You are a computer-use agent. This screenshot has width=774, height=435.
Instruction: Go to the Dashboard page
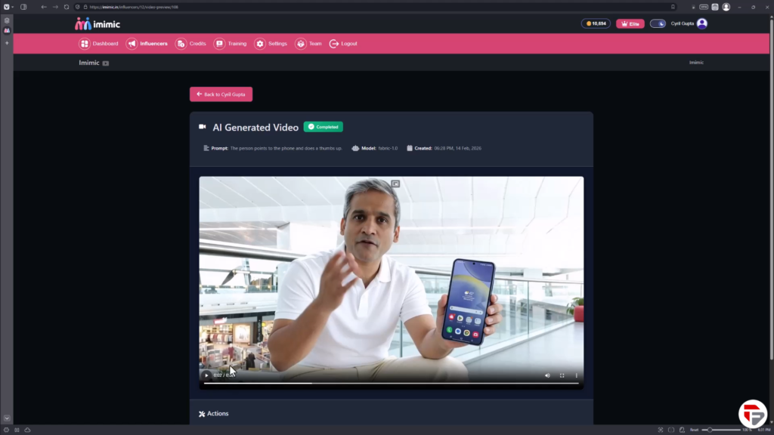click(85, 44)
